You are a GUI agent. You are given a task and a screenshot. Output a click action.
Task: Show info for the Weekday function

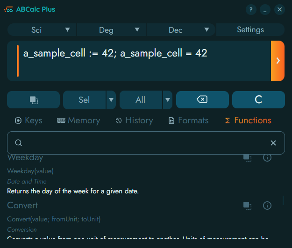pos(267,158)
